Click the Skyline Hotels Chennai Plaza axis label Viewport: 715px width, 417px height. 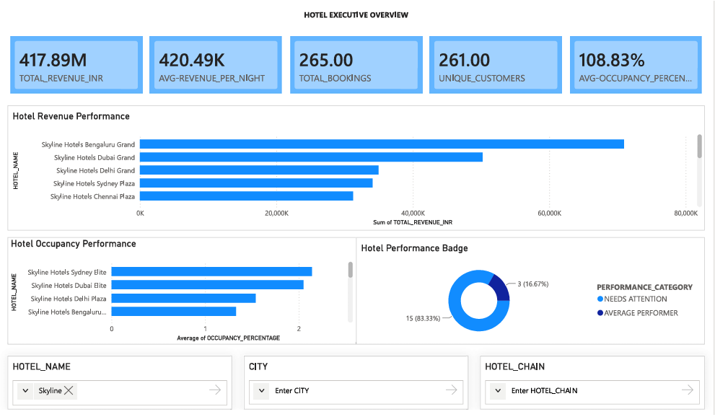pos(92,196)
